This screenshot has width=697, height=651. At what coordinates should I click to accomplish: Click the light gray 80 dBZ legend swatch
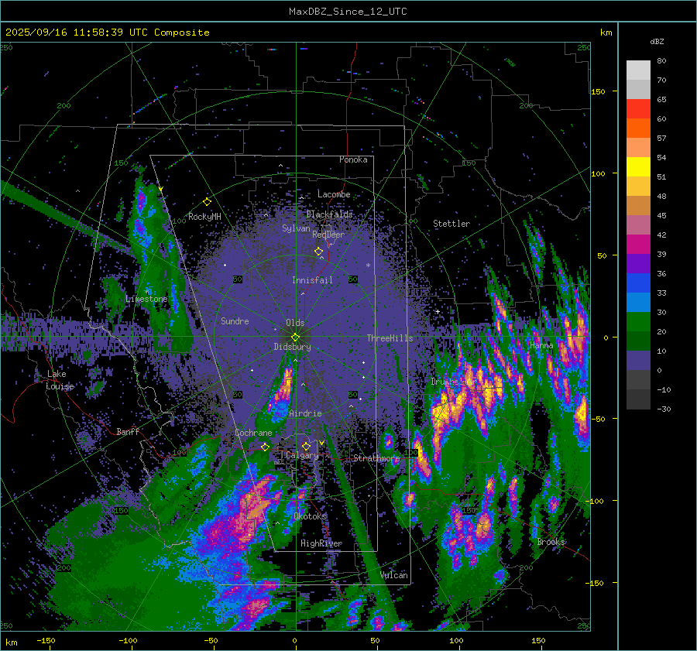click(x=638, y=70)
